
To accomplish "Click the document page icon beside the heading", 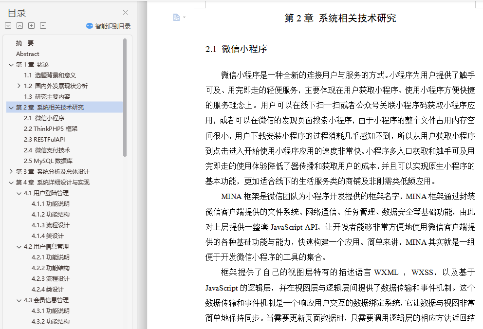I will (176, 17).
